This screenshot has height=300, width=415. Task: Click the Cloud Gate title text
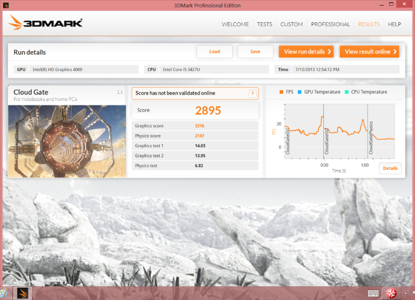31,92
